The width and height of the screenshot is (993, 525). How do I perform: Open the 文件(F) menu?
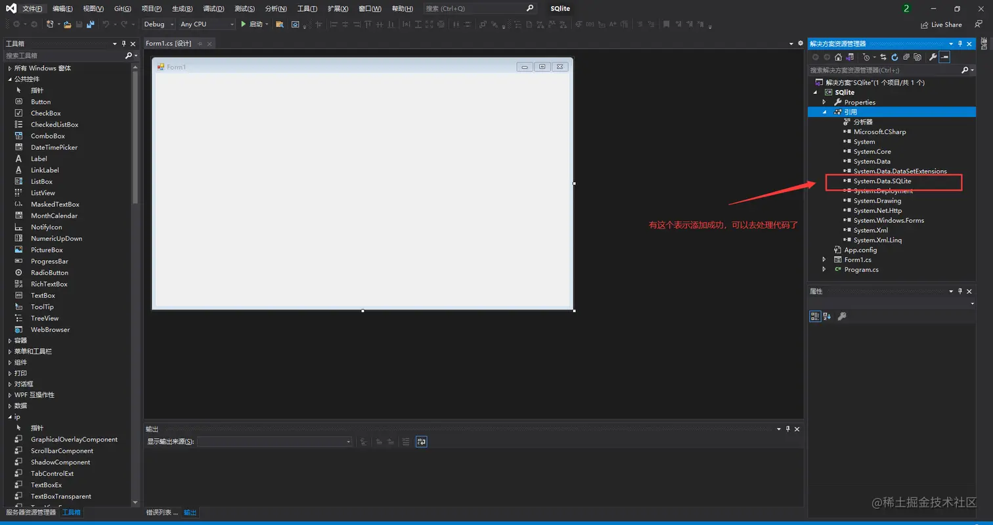tap(32, 9)
